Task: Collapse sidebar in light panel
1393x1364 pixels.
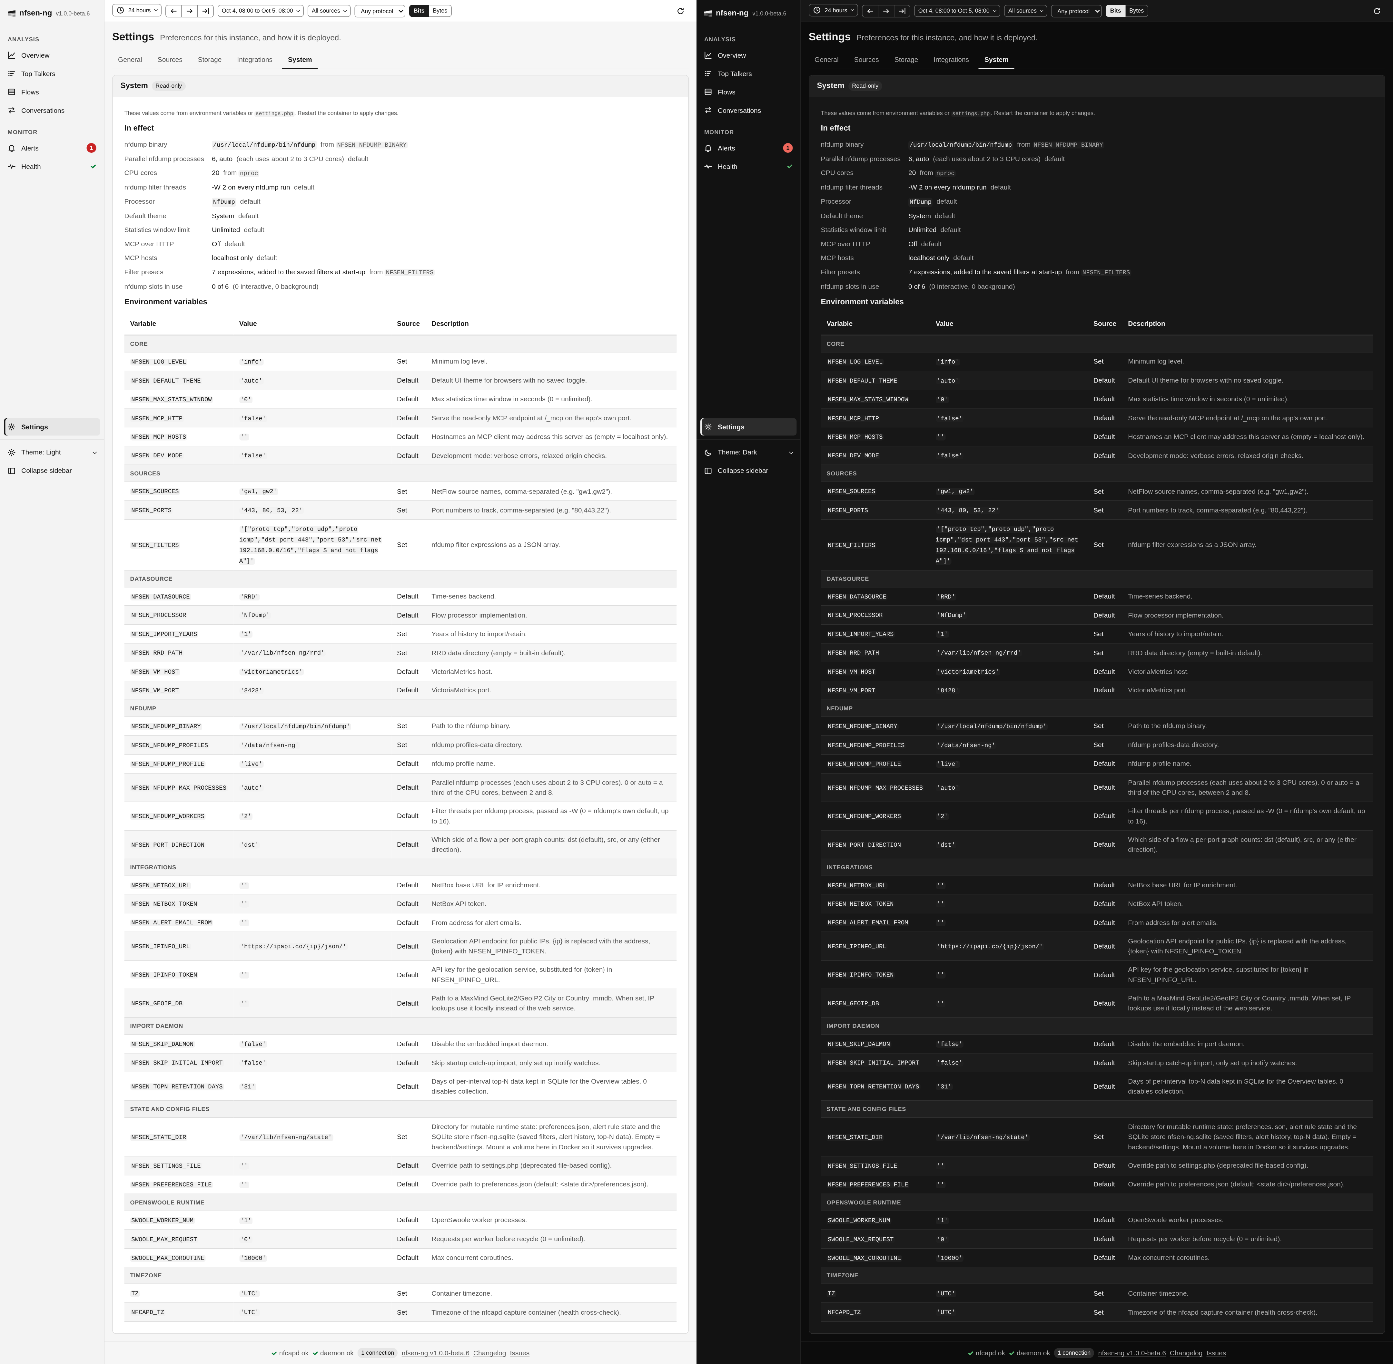Action: pyautogui.click(x=52, y=471)
